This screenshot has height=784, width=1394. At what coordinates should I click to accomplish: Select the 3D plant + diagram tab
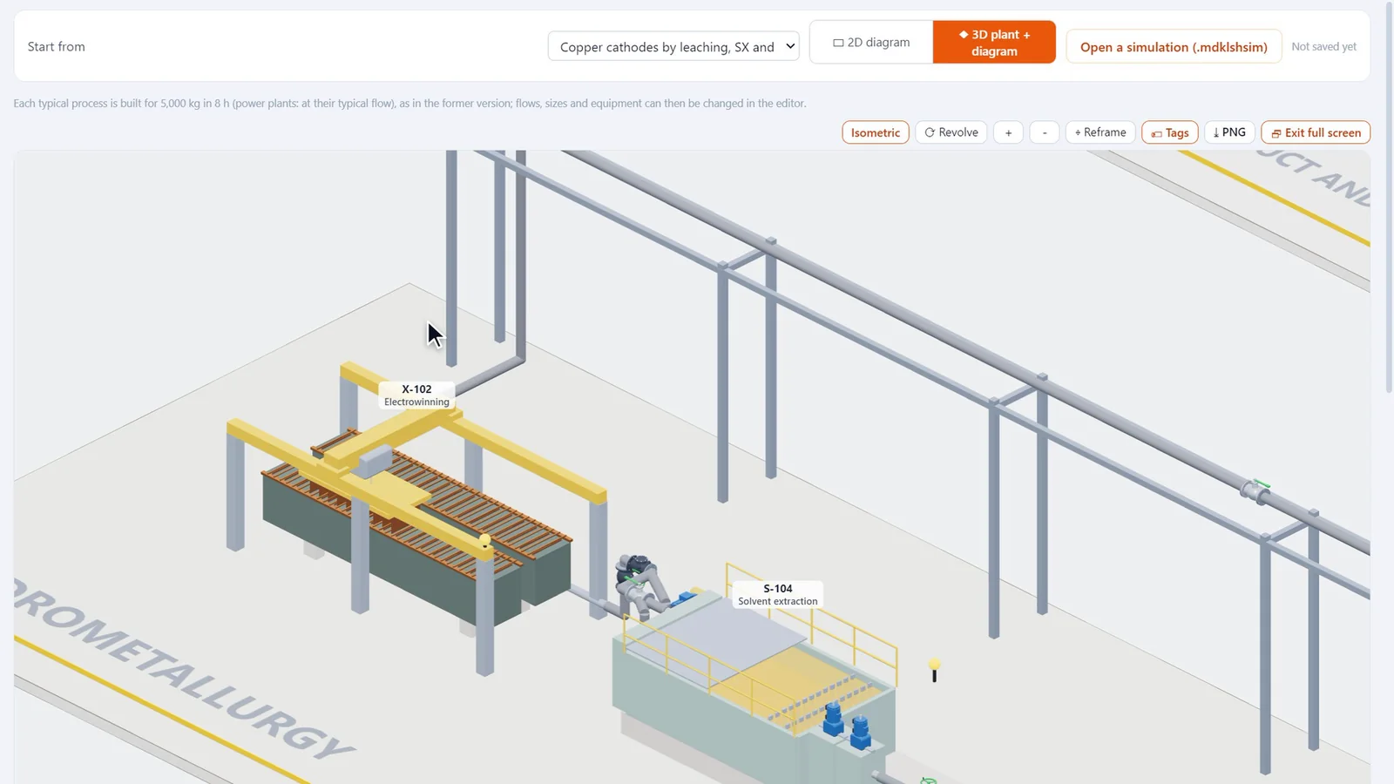coord(994,42)
